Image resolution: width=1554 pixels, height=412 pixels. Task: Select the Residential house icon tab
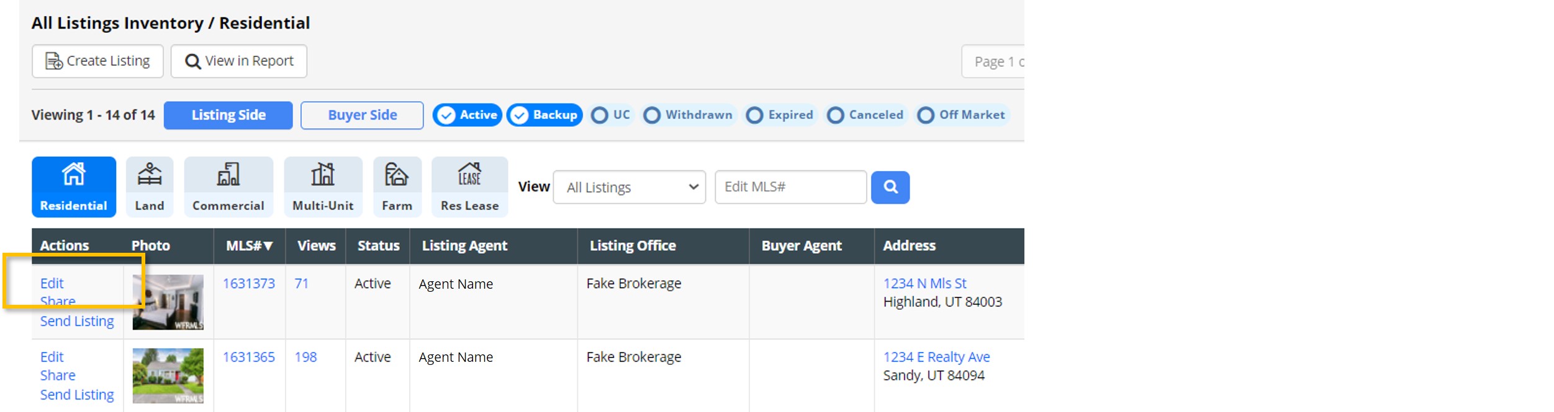click(73, 175)
